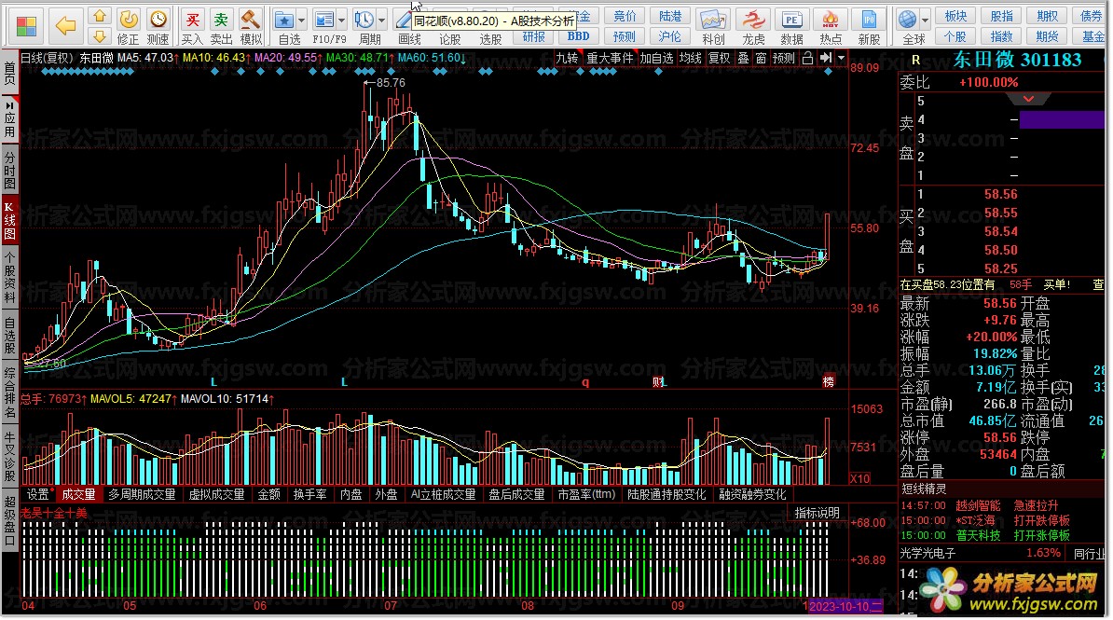Open the 模拟 gavel icon
Image resolution: width=1113 pixels, height=620 pixels.
click(250, 20)
